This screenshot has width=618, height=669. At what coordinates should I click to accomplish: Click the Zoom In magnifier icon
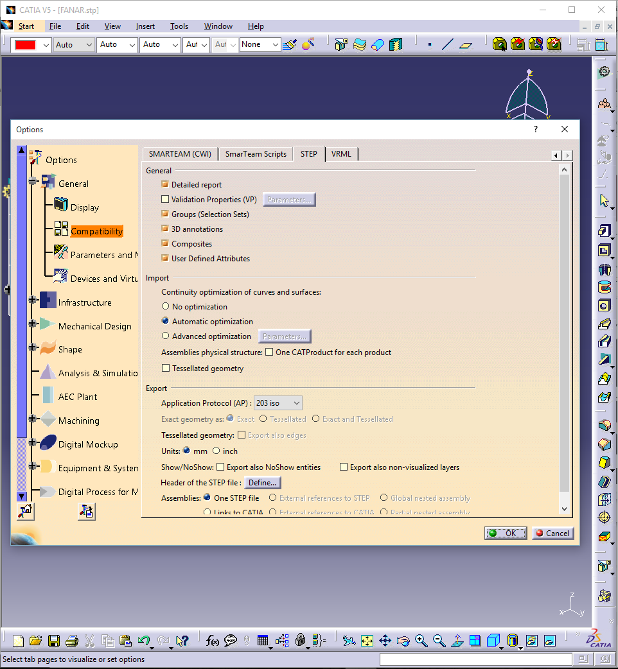[x=421, y=640]
